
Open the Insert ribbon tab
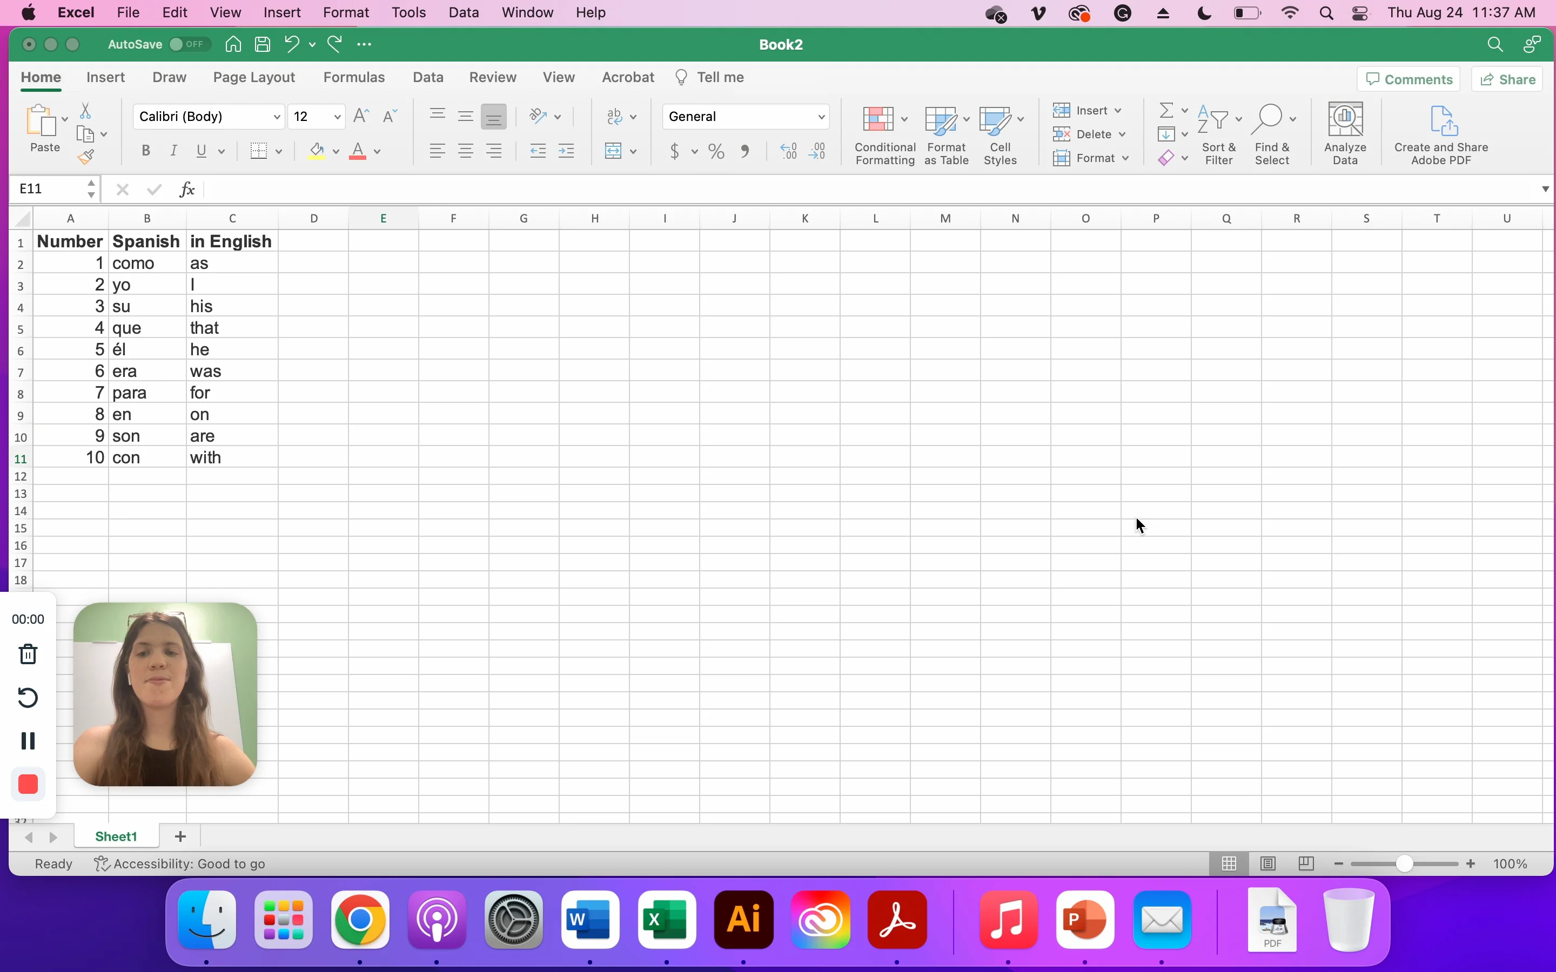(105, 77)
